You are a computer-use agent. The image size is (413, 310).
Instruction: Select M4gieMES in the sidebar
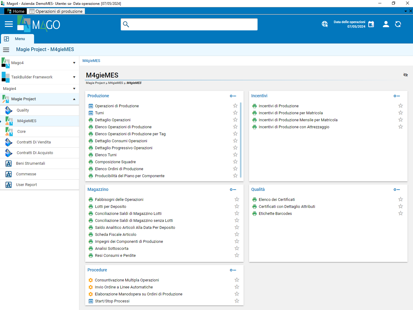tap(40, 121)
